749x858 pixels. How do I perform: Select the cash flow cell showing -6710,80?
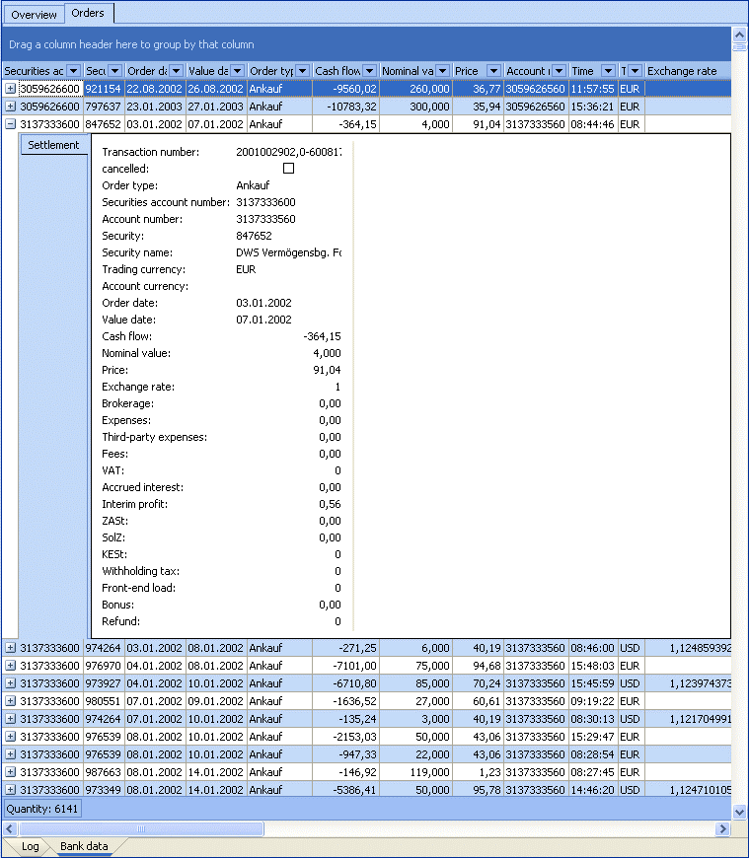(x=346, y=683)
